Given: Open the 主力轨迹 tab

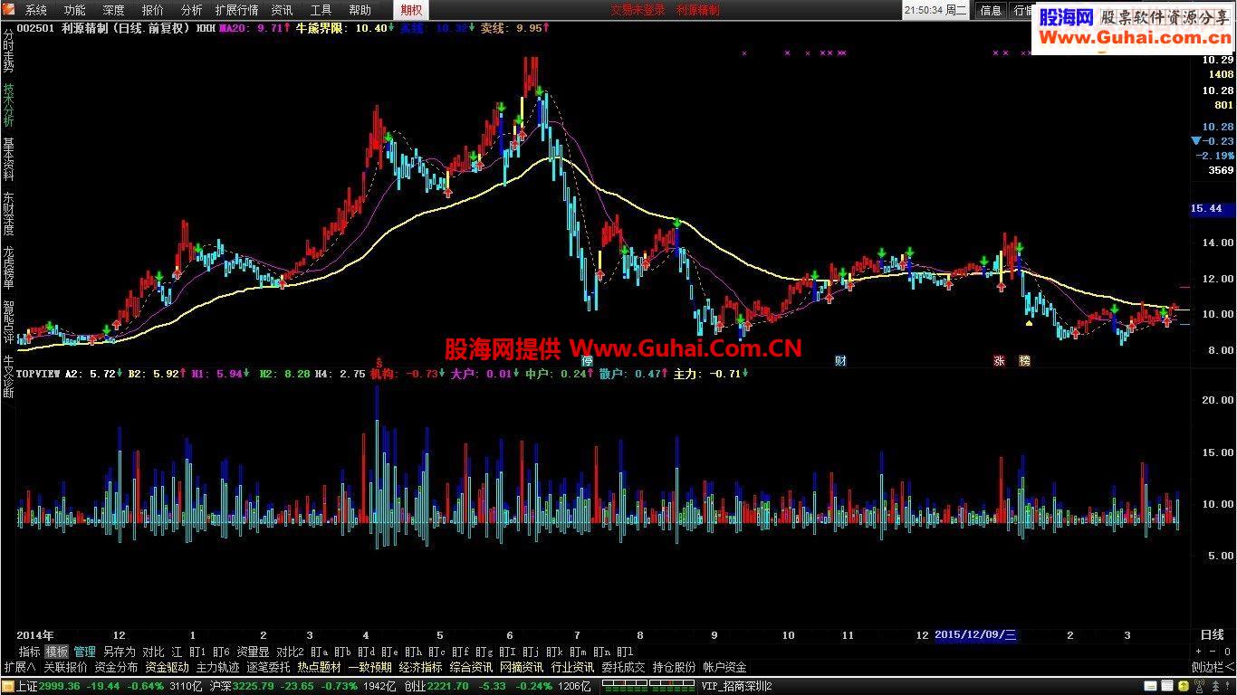Looking at the screenshot, I should [217, 668].
